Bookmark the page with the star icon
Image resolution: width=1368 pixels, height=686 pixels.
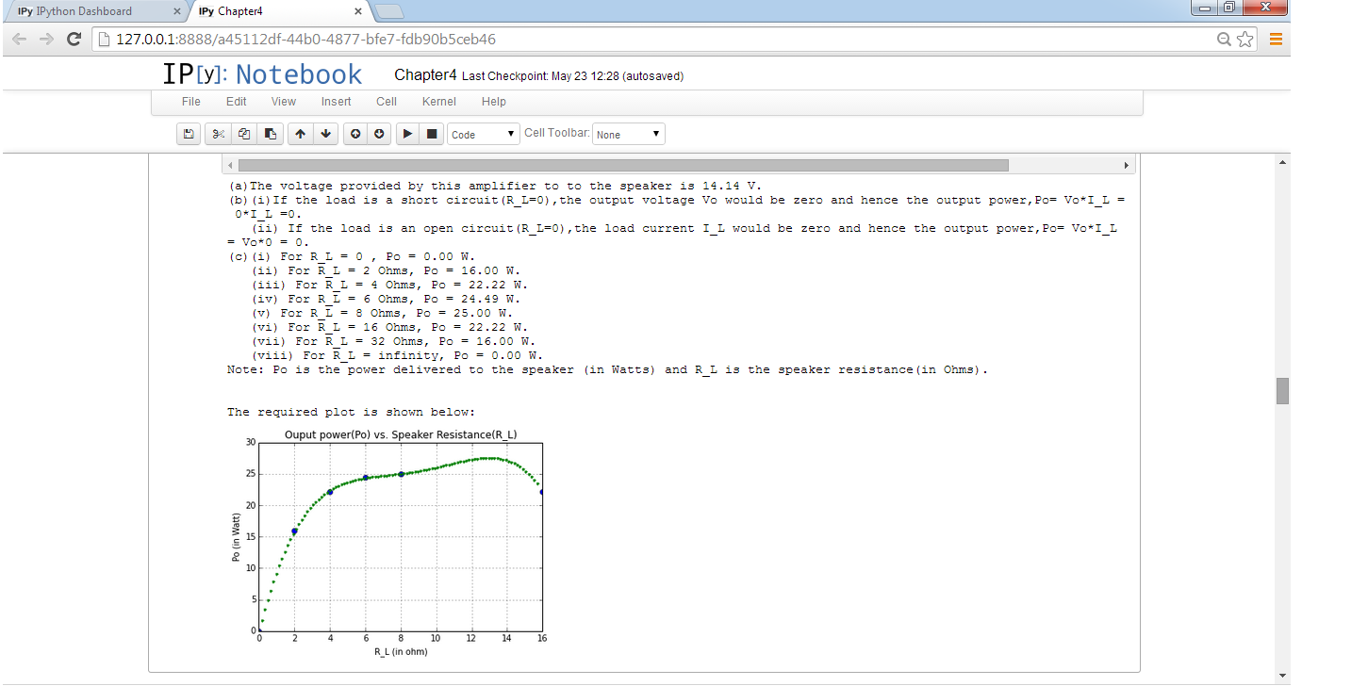pyautogui.click(x=1245, y=40)
